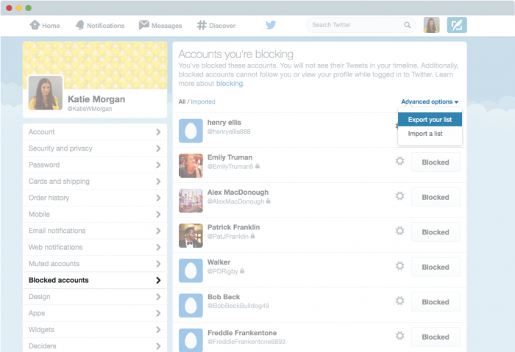Click the search magnifier icon

pos(407,25)
